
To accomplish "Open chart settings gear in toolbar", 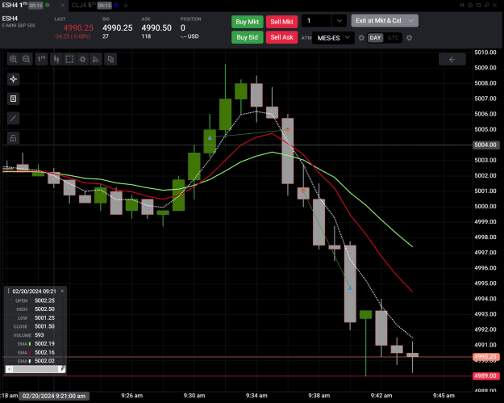I will [82, 59].
